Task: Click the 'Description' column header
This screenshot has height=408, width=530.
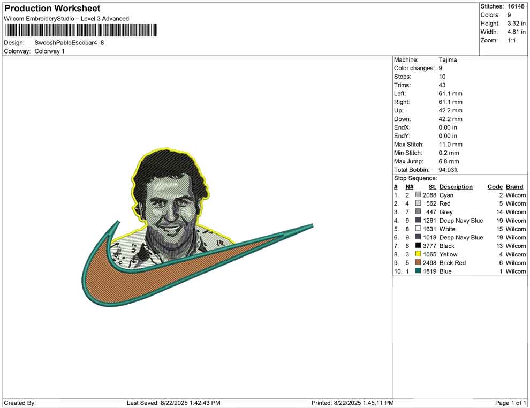Action: click(x=456, y=187)
